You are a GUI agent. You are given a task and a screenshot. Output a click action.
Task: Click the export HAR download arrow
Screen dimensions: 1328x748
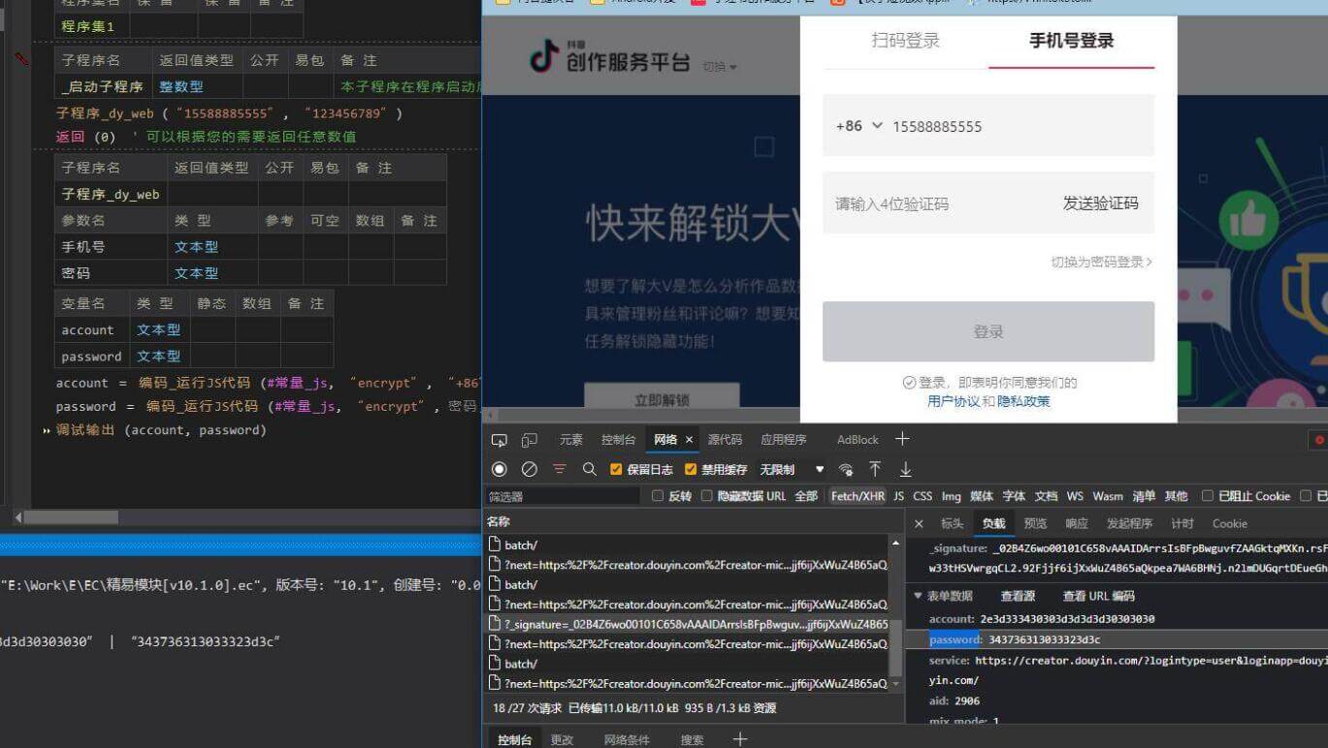point(905,469)
